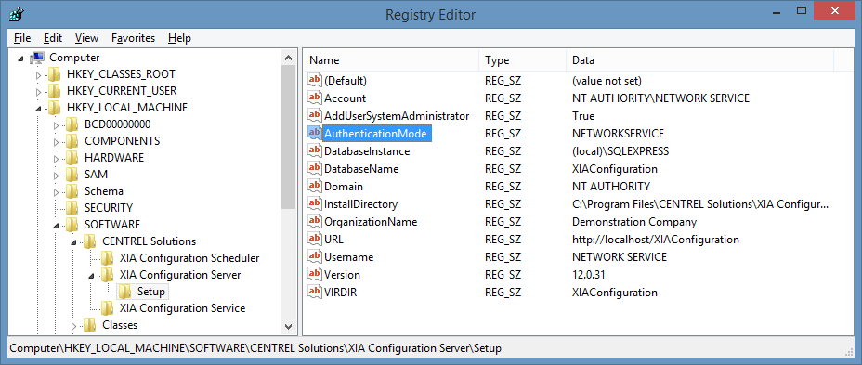Viewport: 862px width, 365px height.
Task: Open the Registry Editor title bar icon
Action: 16,13
